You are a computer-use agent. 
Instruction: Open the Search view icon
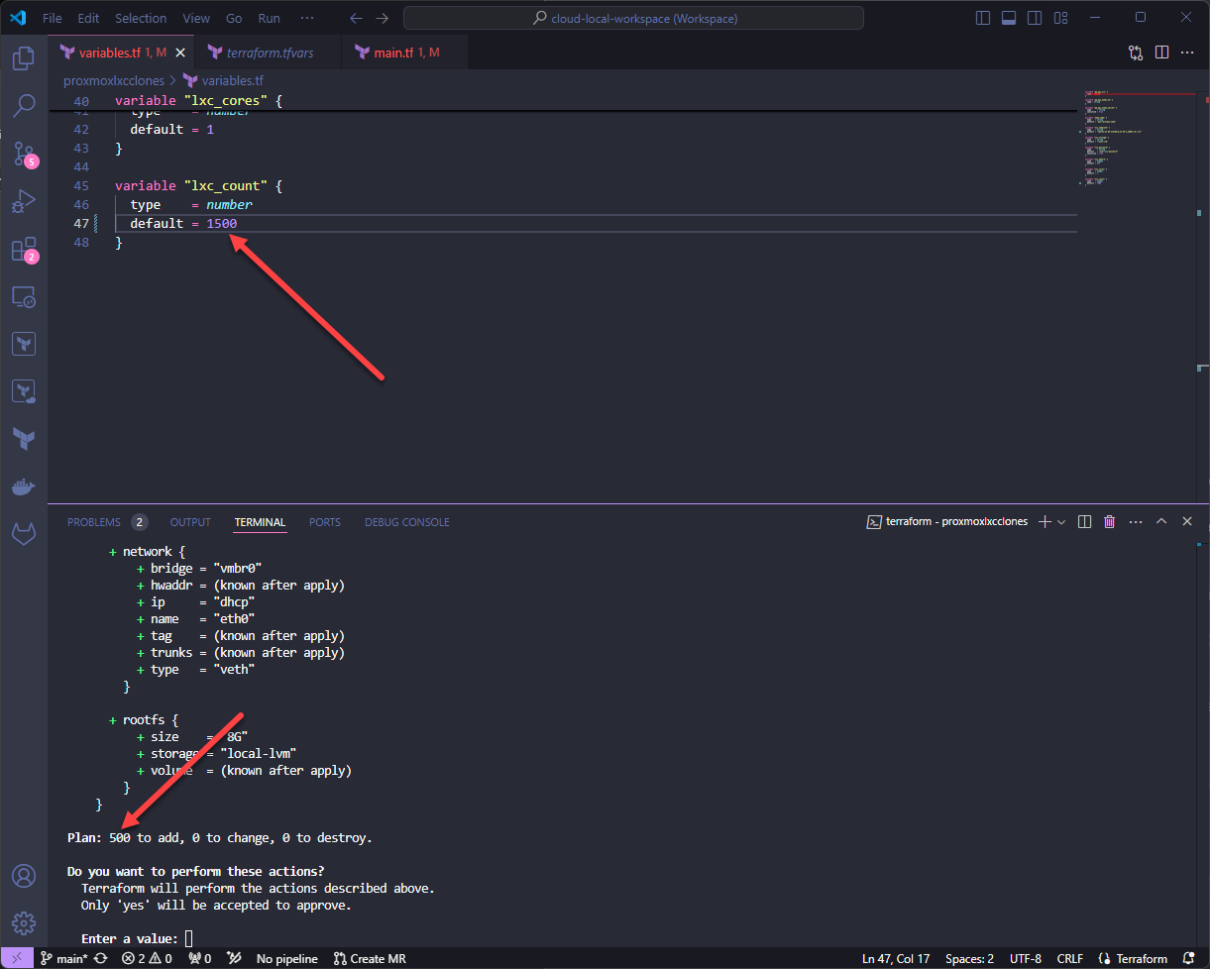pyautogui.click(x=24, y=106)
